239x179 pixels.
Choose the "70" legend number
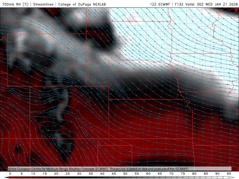tap(171, 174)
